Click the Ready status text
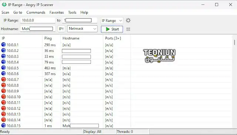 pyautogui.click(x=5, y=132)
